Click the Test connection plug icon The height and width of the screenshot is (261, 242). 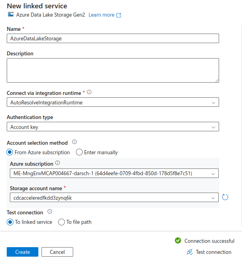(x=189, y=252)
